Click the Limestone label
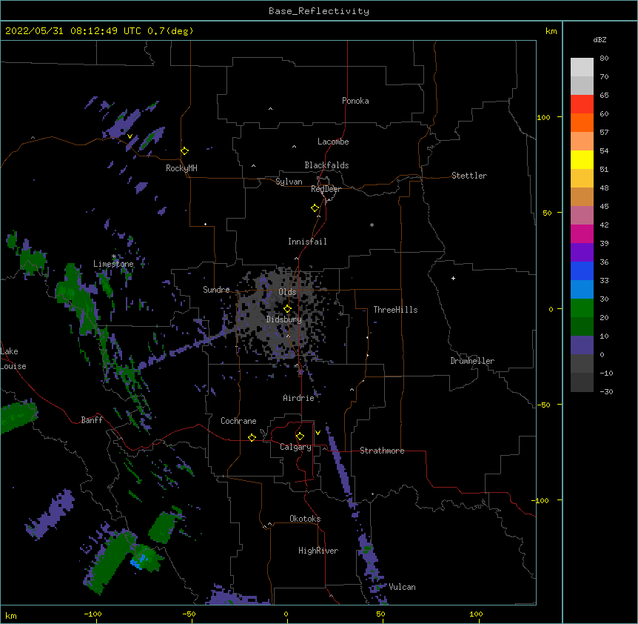 coord(113,264)
